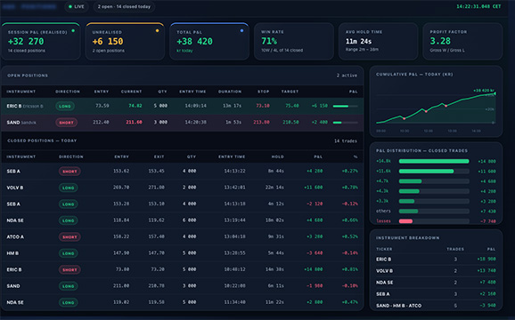This screenshot has width=515, height=320.
Task: Click the green dot on Session P&L card
Action: (73, 31)
